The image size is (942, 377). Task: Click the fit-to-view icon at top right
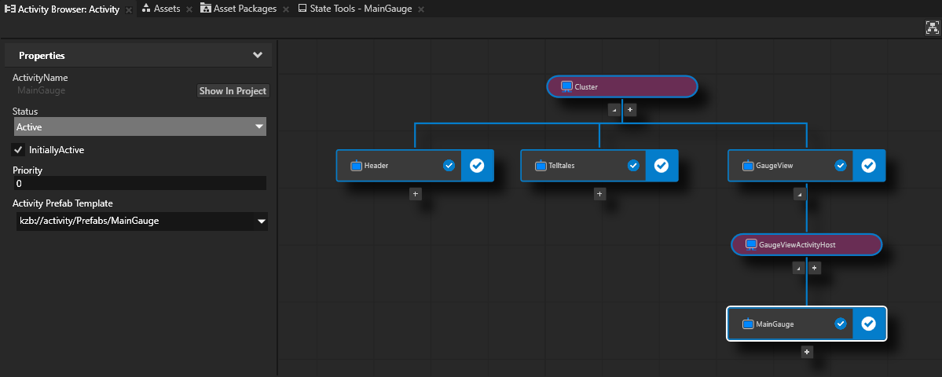pyautogui.click(x=933, y=27)
